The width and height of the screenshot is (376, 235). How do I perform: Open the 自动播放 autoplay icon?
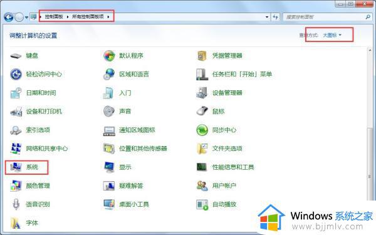202,205
